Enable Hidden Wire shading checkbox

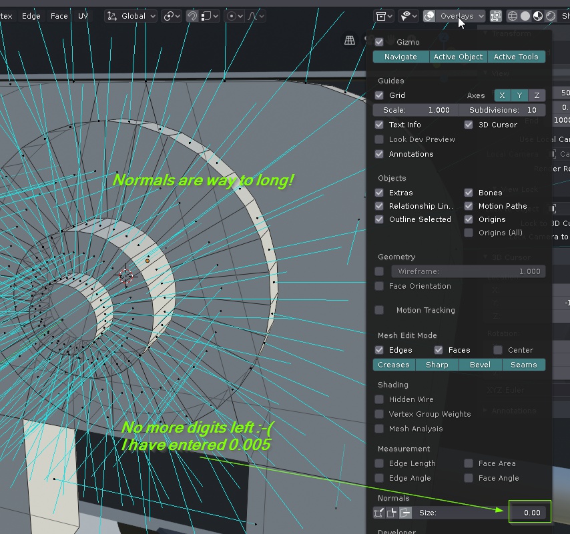(379, 399)
